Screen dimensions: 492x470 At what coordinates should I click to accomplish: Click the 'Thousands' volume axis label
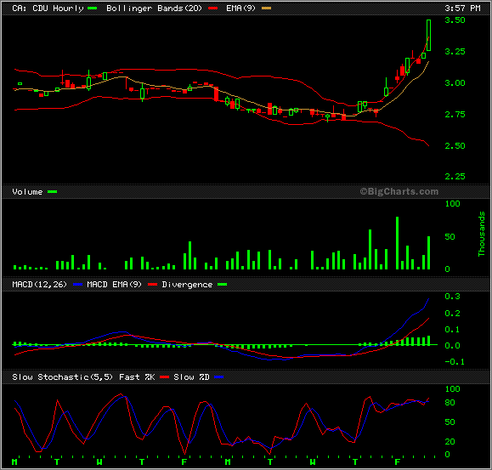(481, 234)
